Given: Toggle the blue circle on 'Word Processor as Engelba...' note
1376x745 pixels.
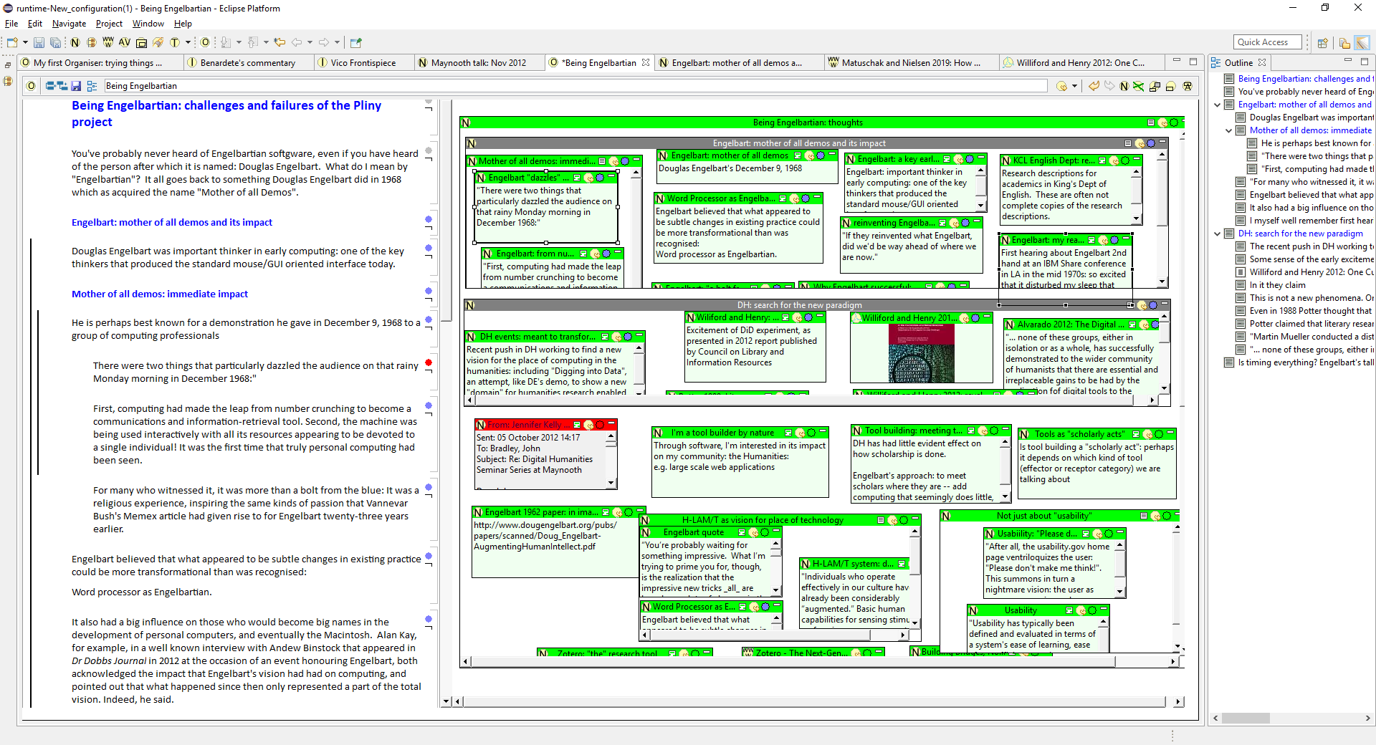Looking at the screenshot, I should coord(806,198).
